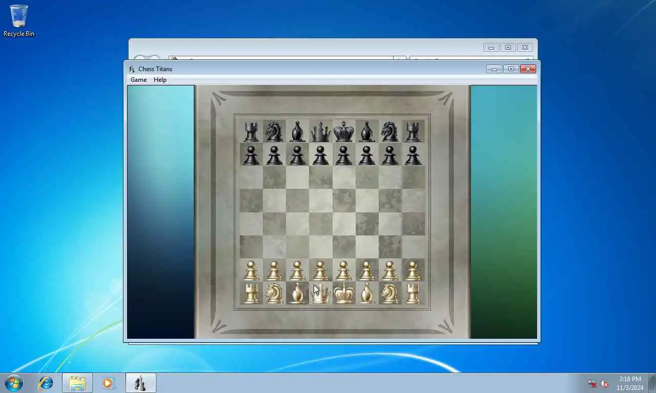This screenshot has height=393, width=656.
Task: Click the black bishop on f8
Action: (x=367, y=132)
